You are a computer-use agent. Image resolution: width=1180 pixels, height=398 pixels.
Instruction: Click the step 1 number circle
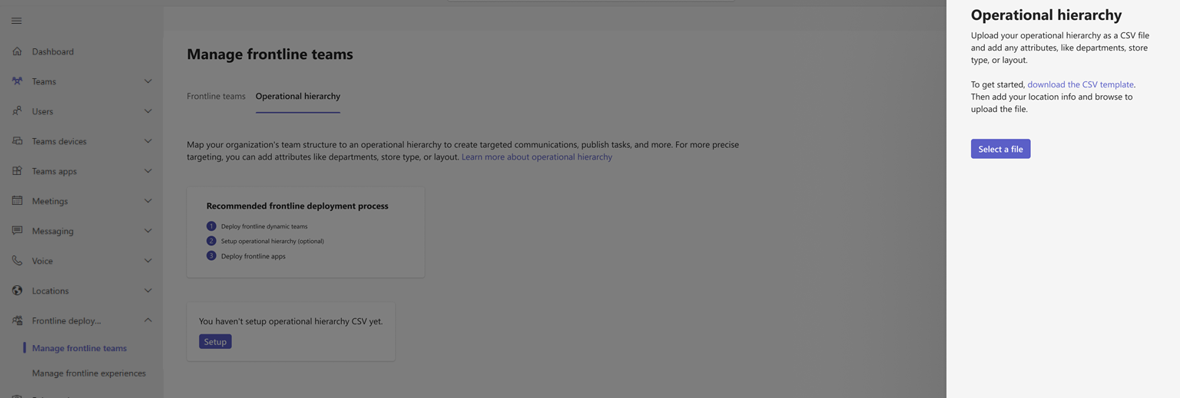coord(211,226)
